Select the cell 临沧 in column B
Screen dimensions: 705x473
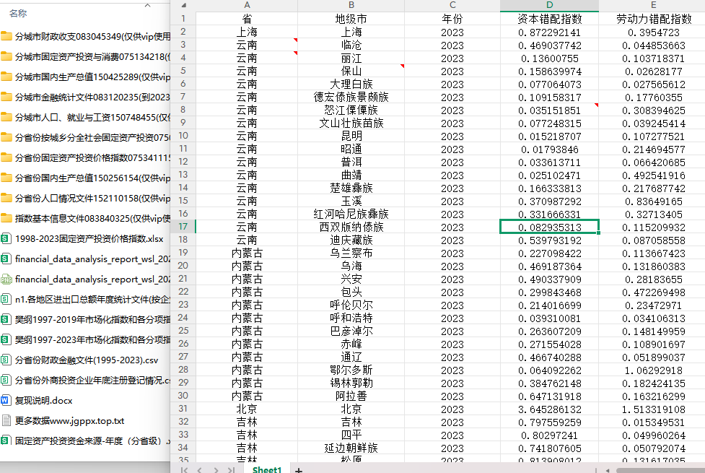pyautogui.click(x=351, y=45)
